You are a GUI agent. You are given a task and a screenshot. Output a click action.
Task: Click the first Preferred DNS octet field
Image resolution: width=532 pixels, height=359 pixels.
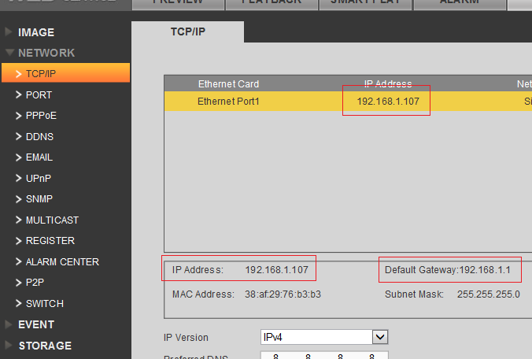(275, 356)
